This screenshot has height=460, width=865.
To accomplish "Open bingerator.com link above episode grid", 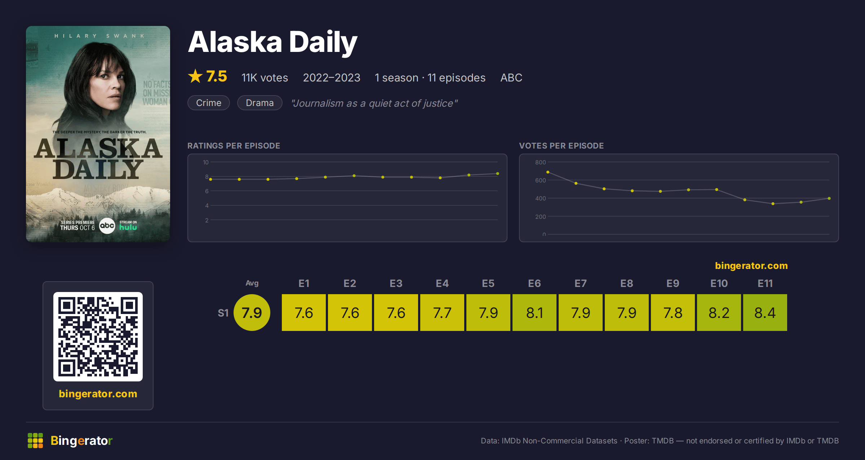I will (751, 266).
